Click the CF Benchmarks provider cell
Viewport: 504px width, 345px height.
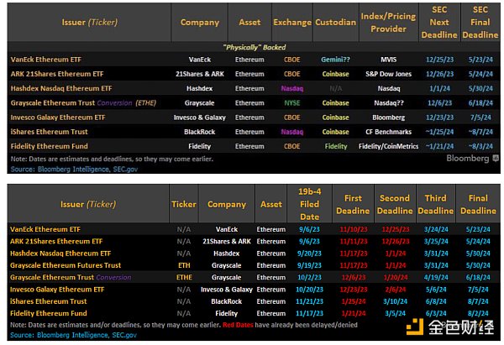click(x=389, y=132)
